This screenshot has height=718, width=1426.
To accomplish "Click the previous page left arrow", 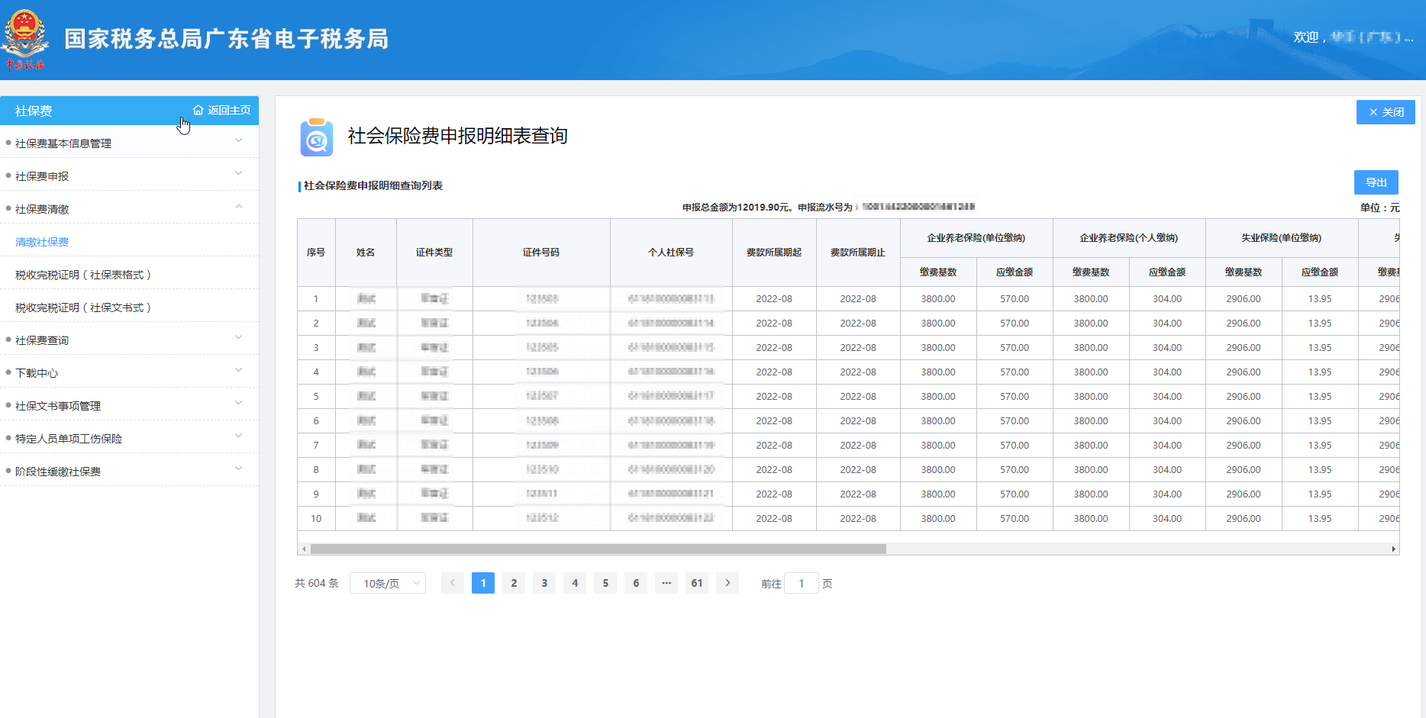I will point(453,583).
